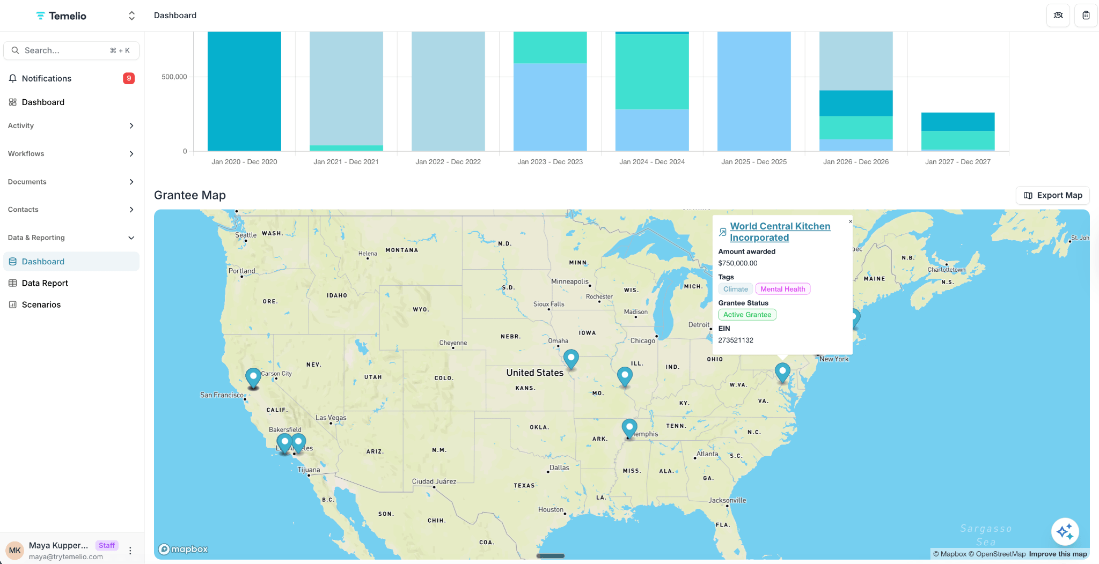Screen dimensions: 1099x564
Task: Click the Notifications bell icon
Action: pos(13,78)
